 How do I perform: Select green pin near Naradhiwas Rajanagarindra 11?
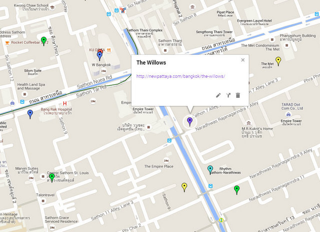(x=236, y=190)
